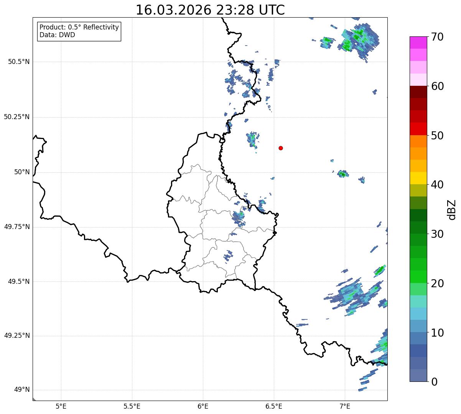
Task: Click the 'Data: DWD' label
Action: (x=57, y=35)
